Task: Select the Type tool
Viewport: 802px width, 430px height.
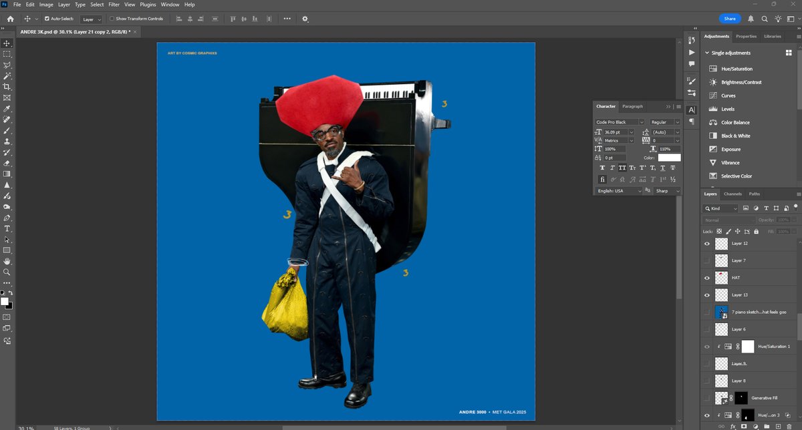Action: [7, 228]
